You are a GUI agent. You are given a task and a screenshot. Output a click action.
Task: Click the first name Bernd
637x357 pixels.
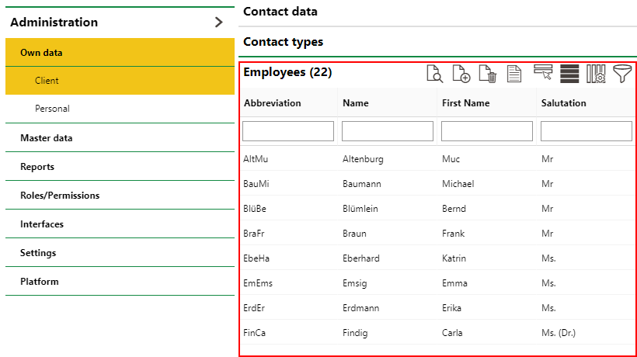coord(454,209)
